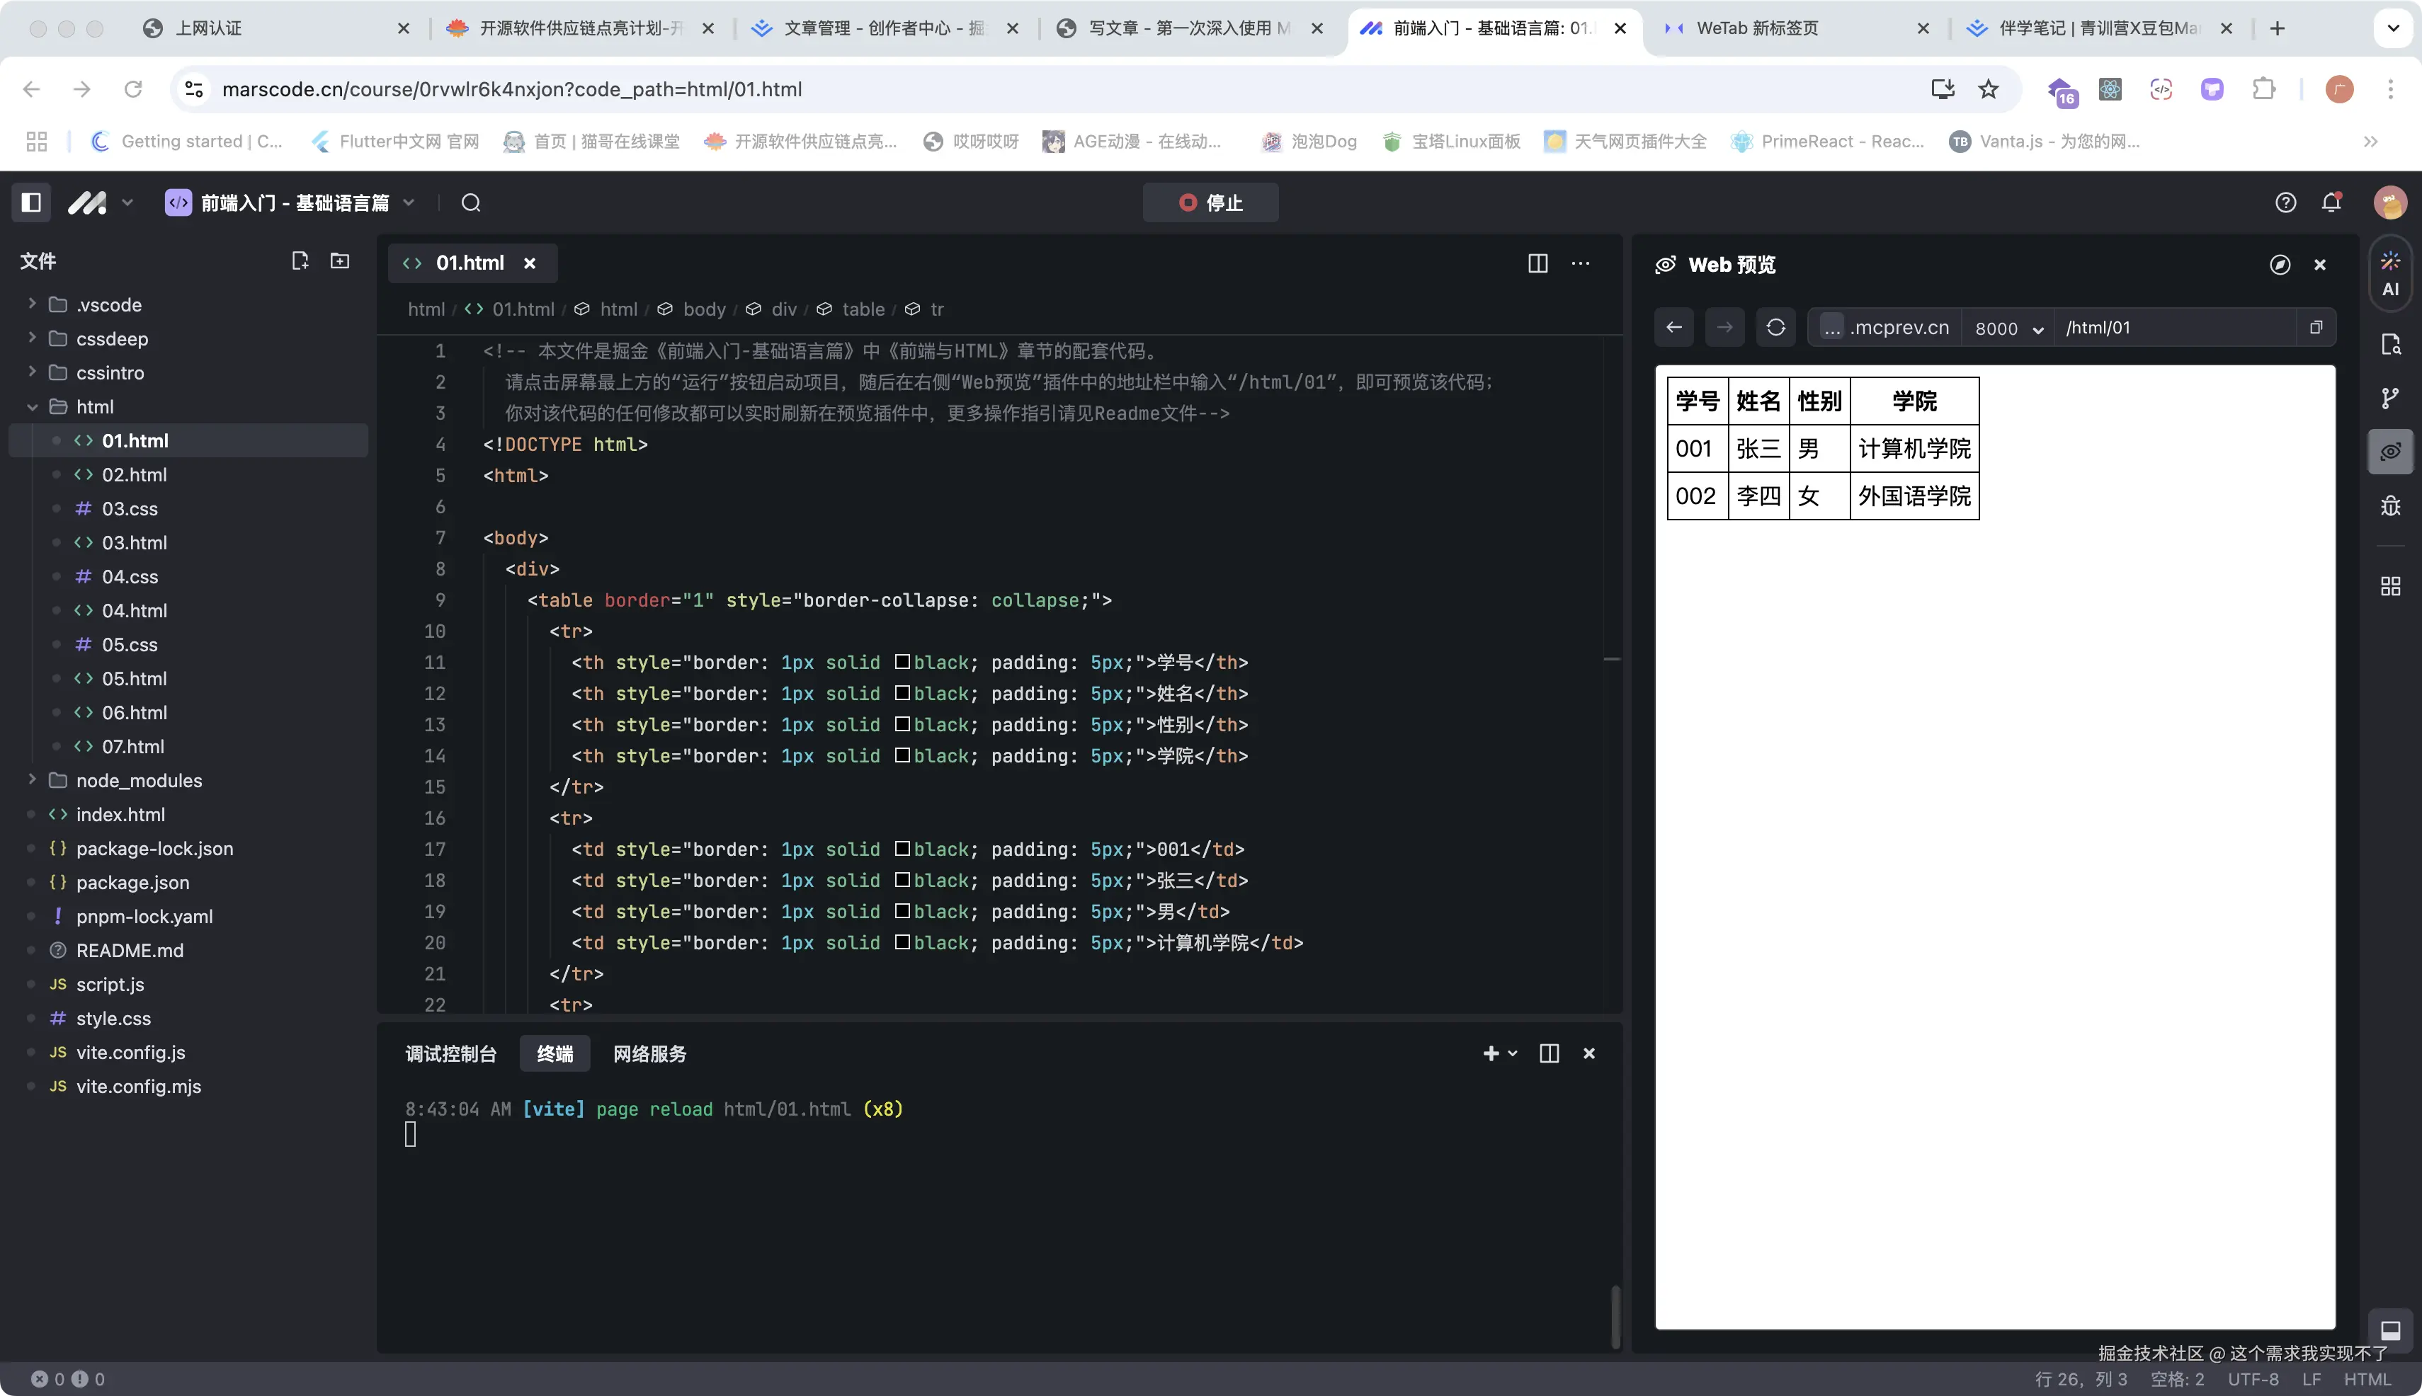
Task: Collapse the html folder in file tree
Action: pos(94,406)
